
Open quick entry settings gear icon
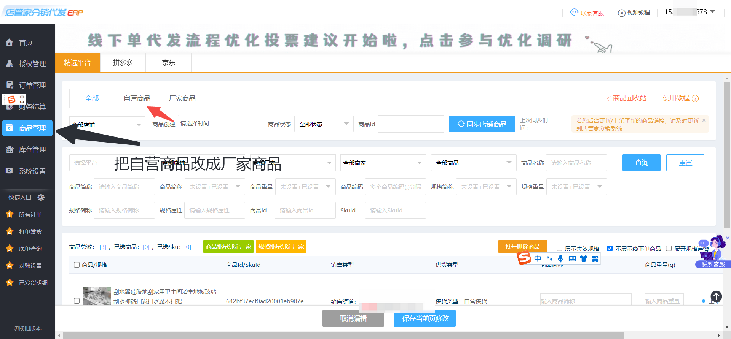[x=41, y=197]
